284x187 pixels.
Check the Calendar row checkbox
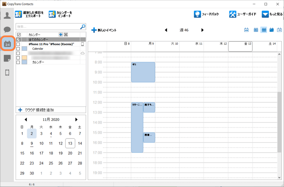[x=18, y=49]
